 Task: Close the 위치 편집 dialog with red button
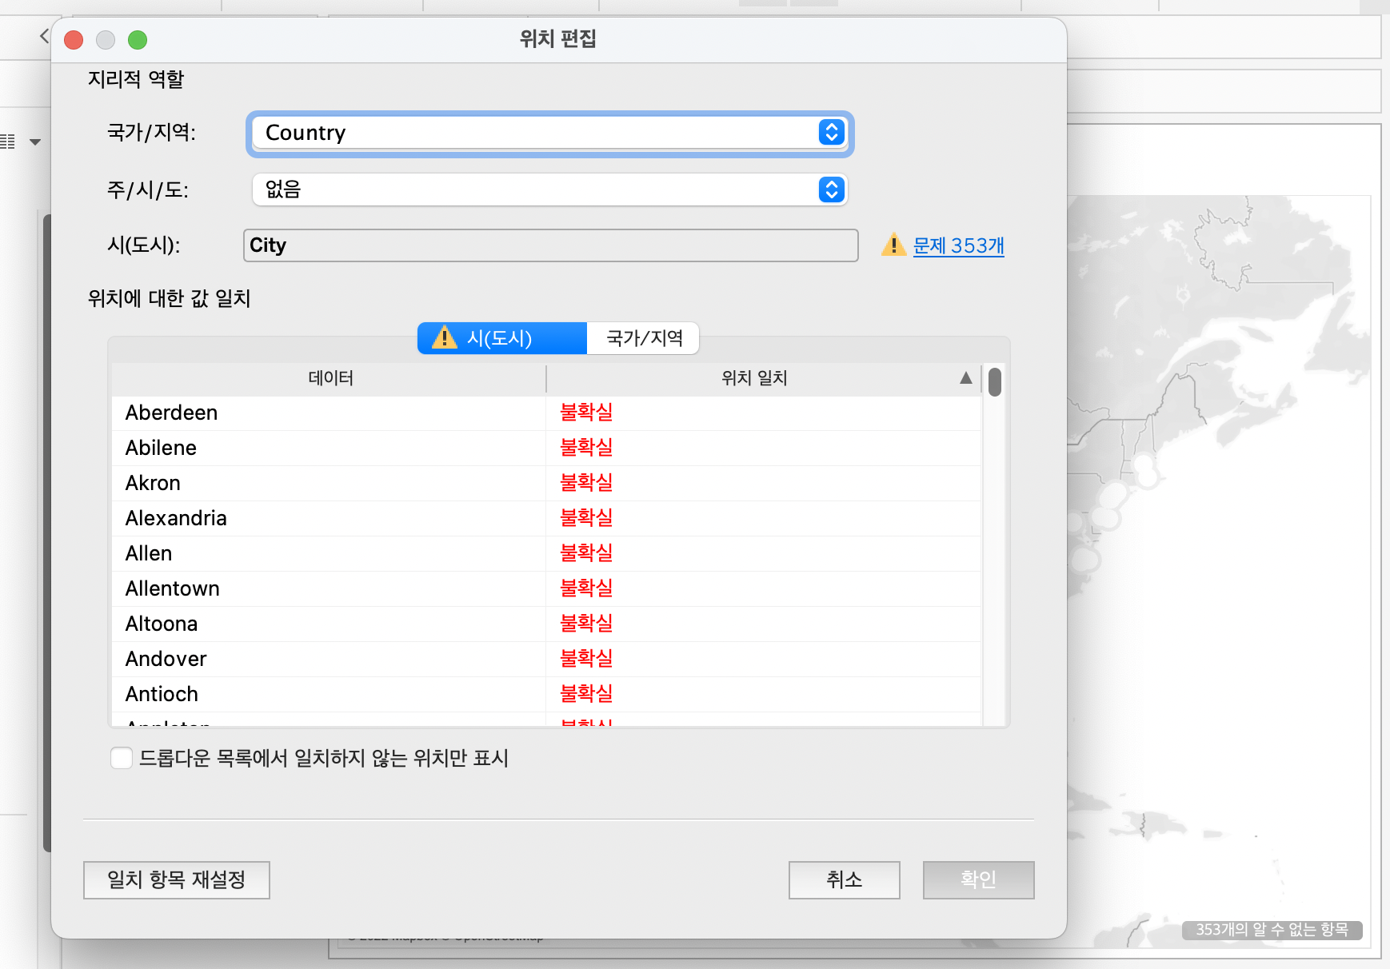74,39
